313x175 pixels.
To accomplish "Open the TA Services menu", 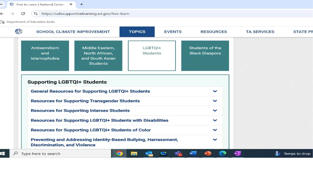I will point(260,32).
